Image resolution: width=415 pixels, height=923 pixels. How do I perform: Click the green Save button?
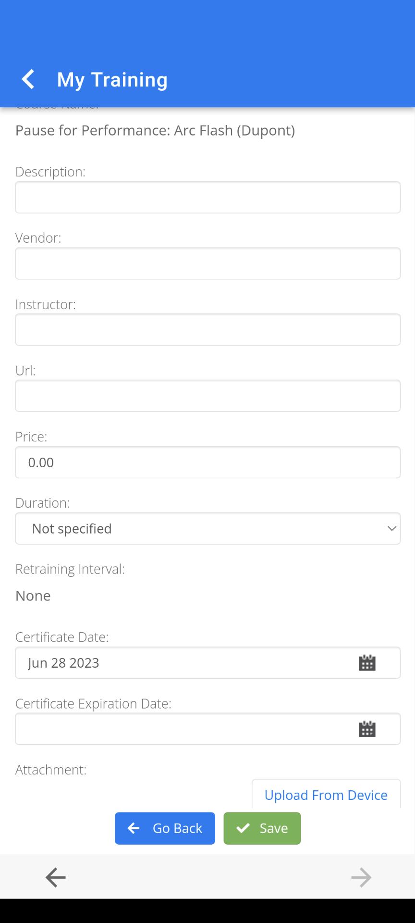click(262, 828)
